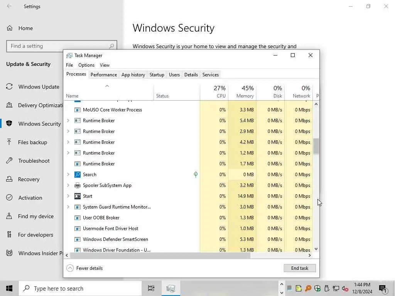Select the User OOBE Broker process row
395x296 pixels.
click(x=188, y=218)
